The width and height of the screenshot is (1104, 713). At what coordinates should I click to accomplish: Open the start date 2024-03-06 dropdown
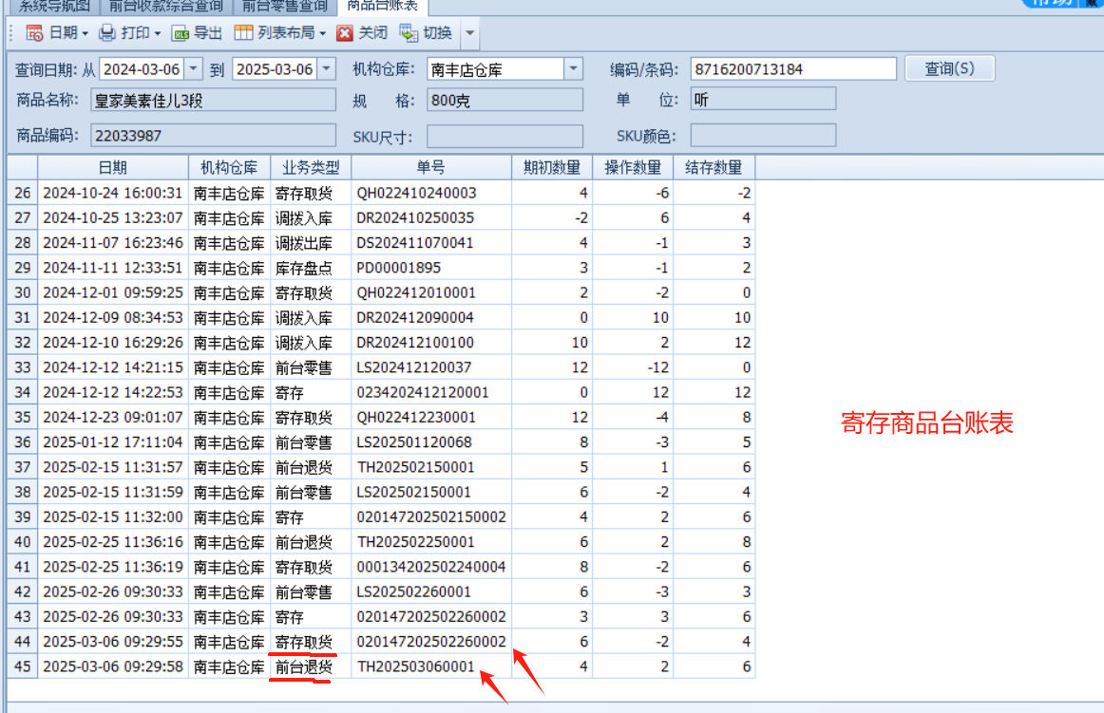coord(194,69)
